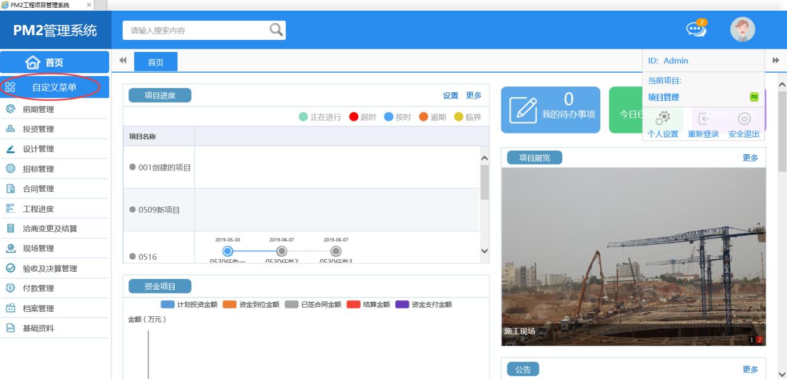The height and width of the screenshot is (379, 787).
Task: Toggle the 正在进行 legend item
Action: [x=321, y=117]
